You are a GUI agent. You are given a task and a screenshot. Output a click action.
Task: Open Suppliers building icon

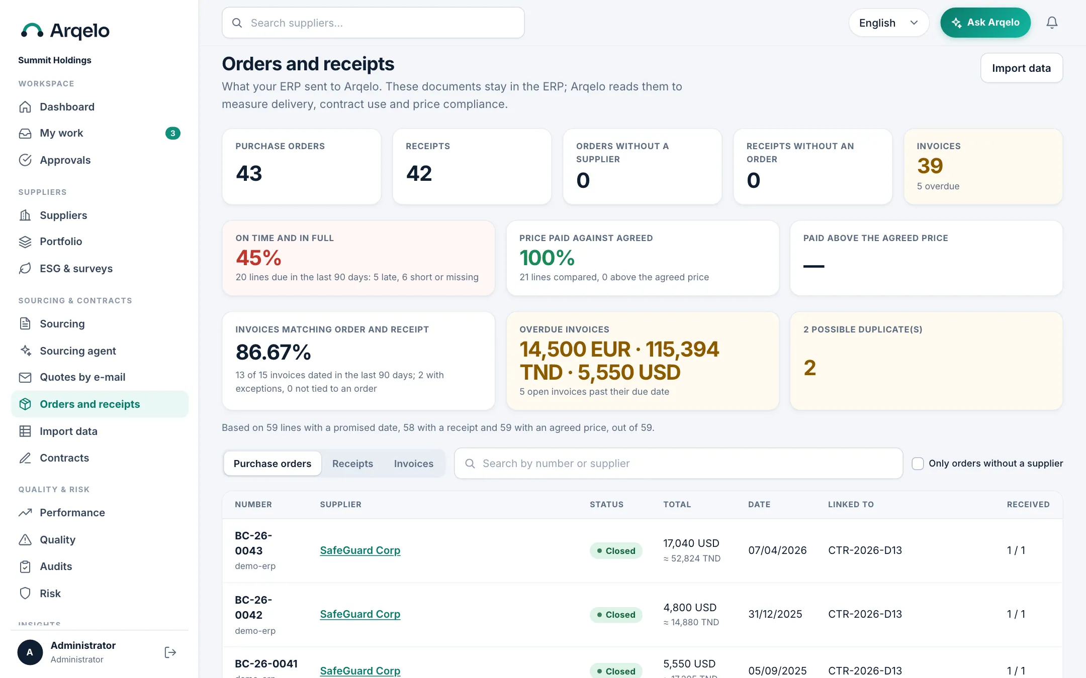pos(25,215)
